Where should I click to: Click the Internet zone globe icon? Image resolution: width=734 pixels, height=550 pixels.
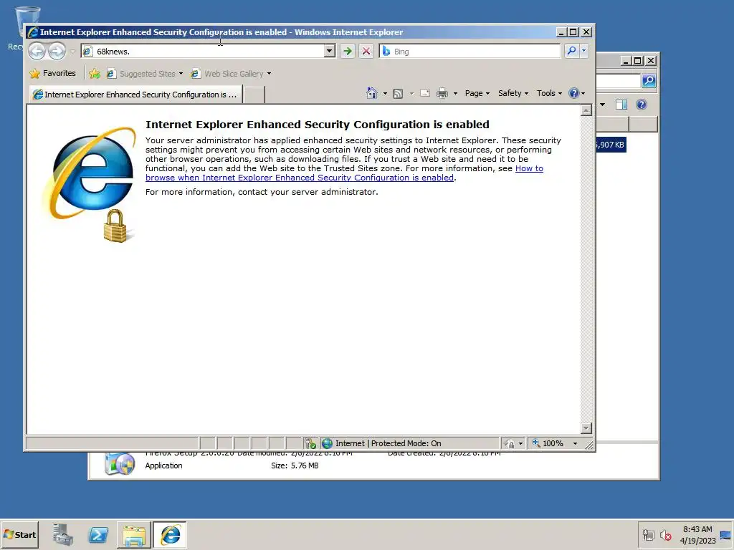[x=327, y=443]
